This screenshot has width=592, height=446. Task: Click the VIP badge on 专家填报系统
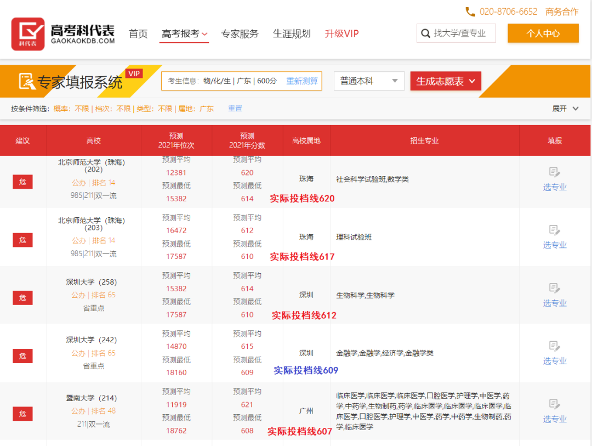point(134,74)
